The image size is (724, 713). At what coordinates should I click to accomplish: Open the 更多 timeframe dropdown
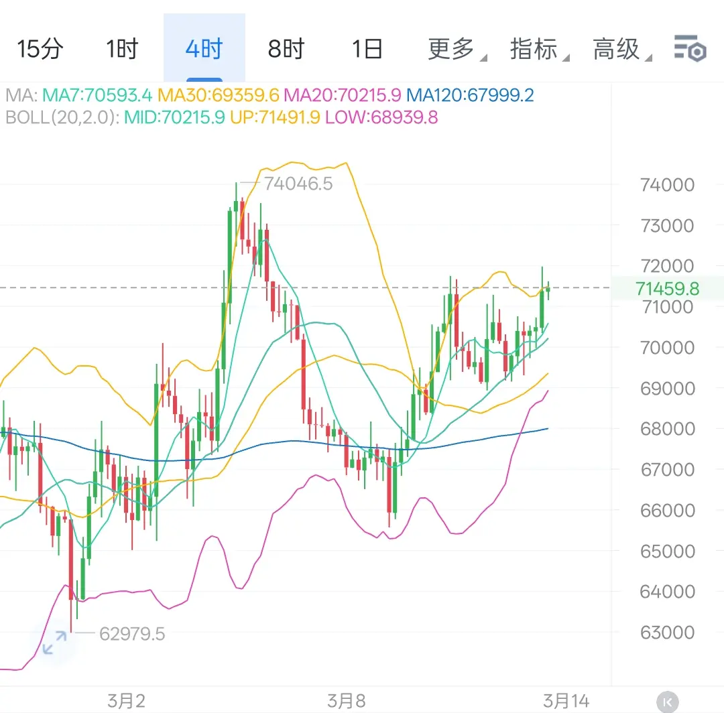click(457, 49)
